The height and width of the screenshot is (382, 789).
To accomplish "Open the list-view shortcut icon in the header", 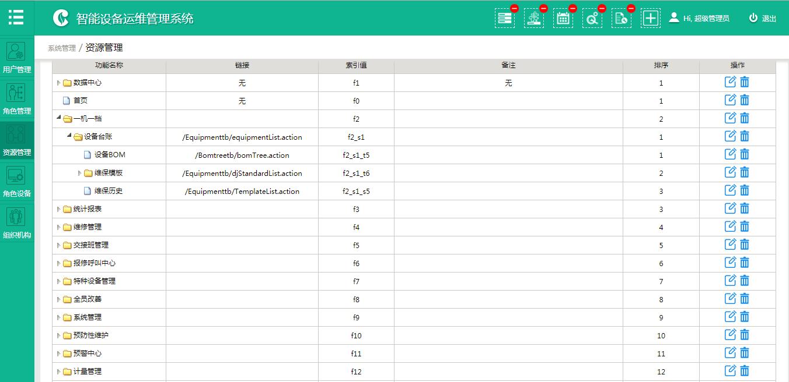I will pyautogui.click(x=505, y=18).
